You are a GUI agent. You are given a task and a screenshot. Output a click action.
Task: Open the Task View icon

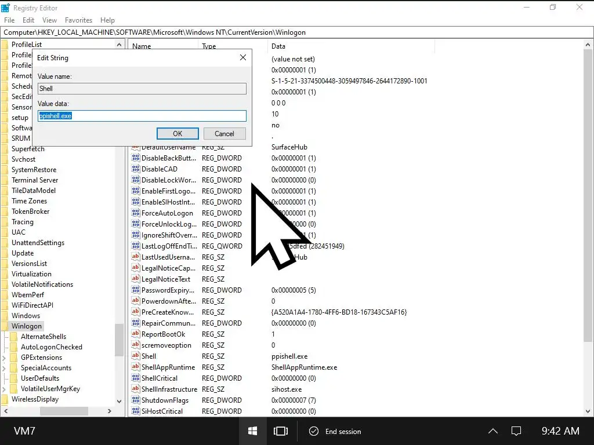tap(281, 431)
